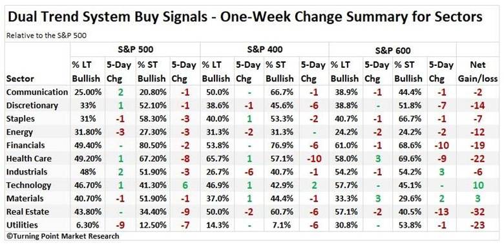Image resolution: width=504 pixels, height=245 pixels.
Task: Select the Real Estate net loss of -32
Action: pos(477,211)
